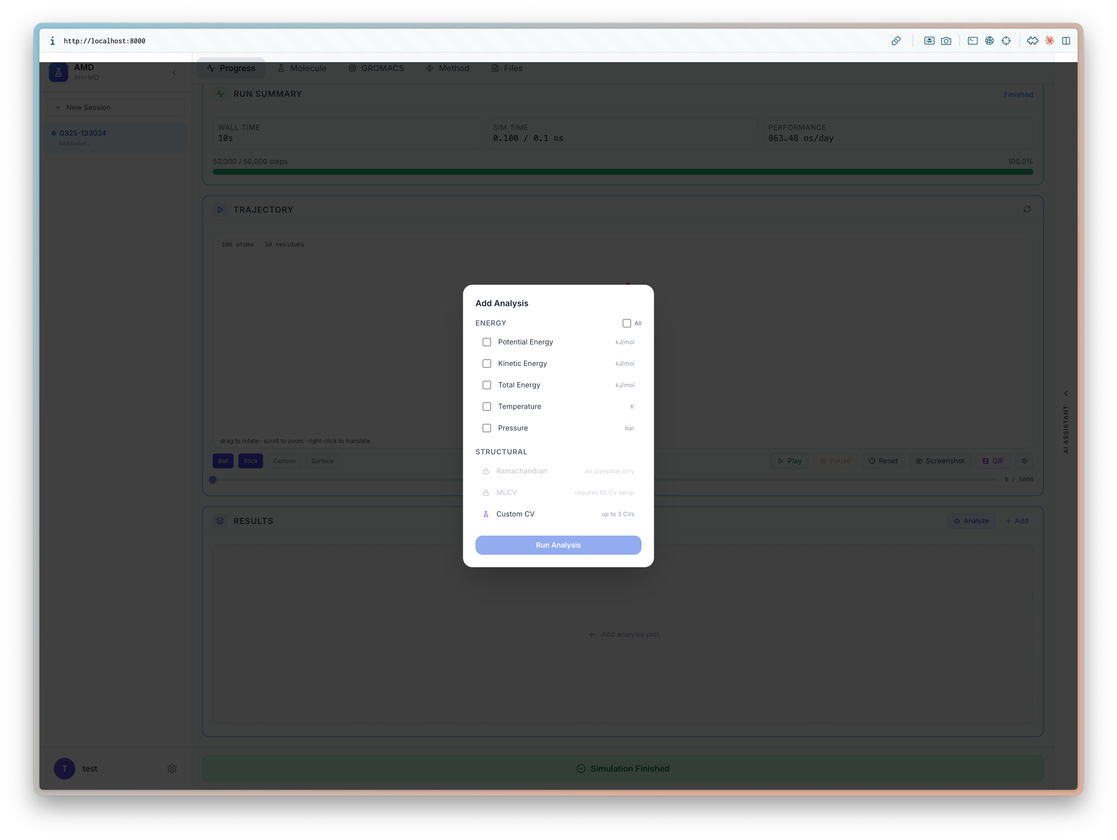Screen dimensions: 1117x840
Task: Toggle Surface representation
Action: click(322, 461)
